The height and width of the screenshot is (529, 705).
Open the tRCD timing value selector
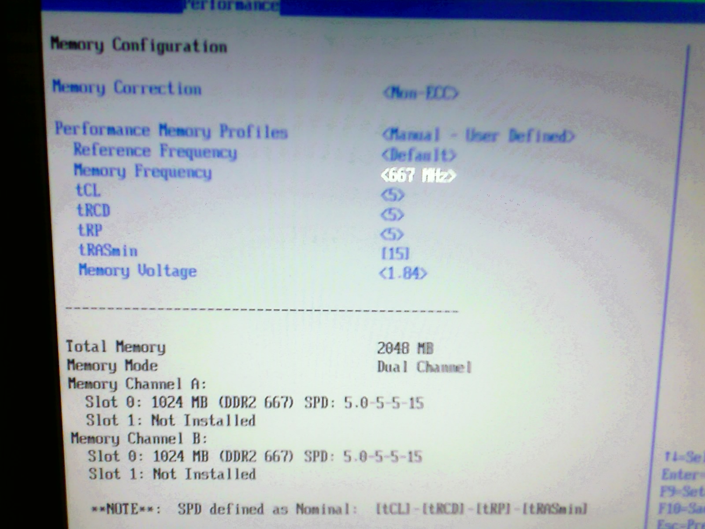tap(392, 215)
